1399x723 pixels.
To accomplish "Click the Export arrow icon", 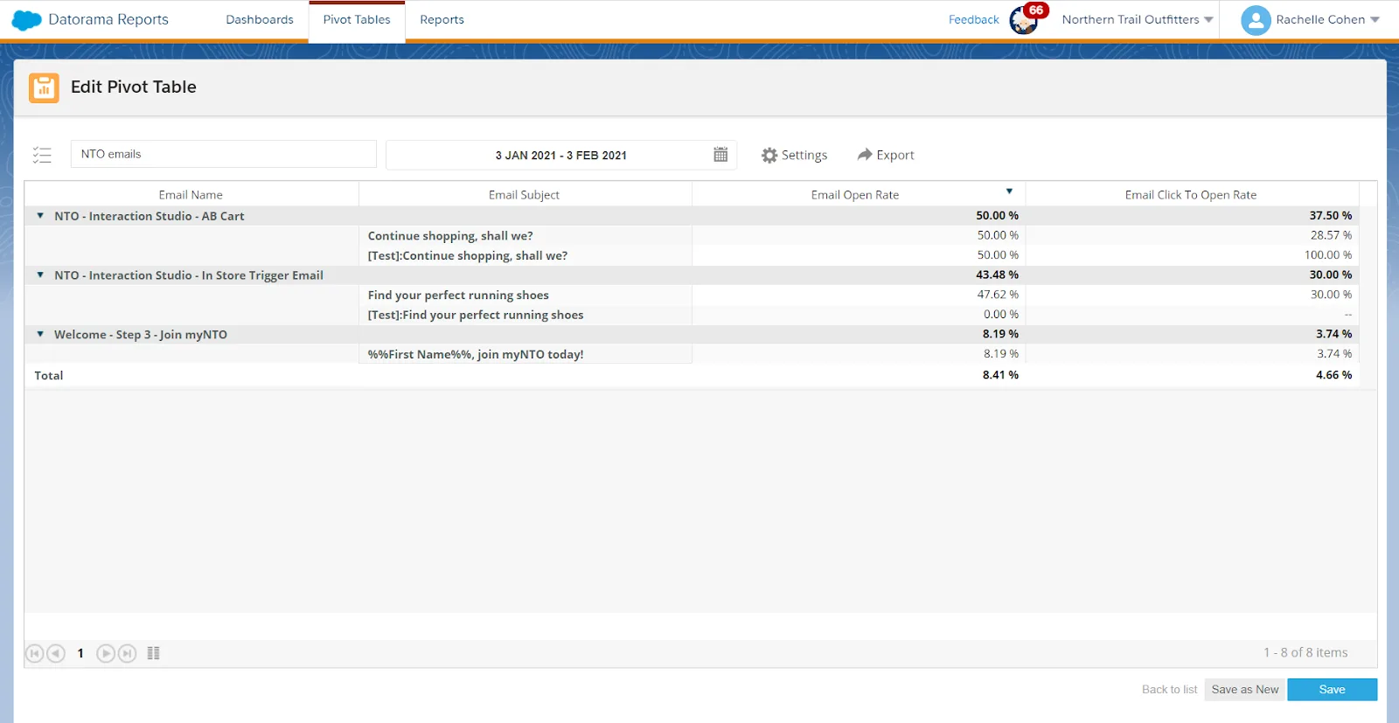I will pyautogui.click(x=865, y=154).
